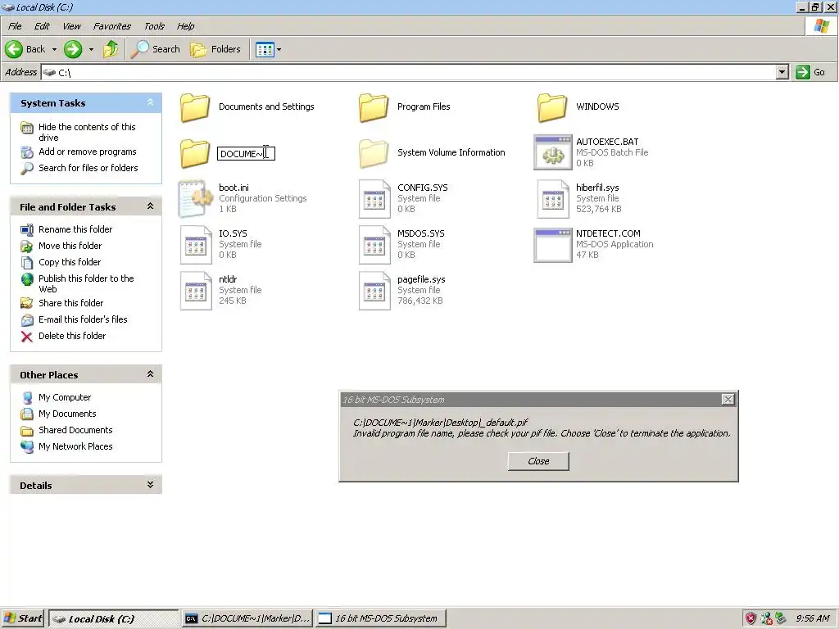This screenshot has height=629, width=839.
Task: Open the View menu
Action: (x=71, y=26)
